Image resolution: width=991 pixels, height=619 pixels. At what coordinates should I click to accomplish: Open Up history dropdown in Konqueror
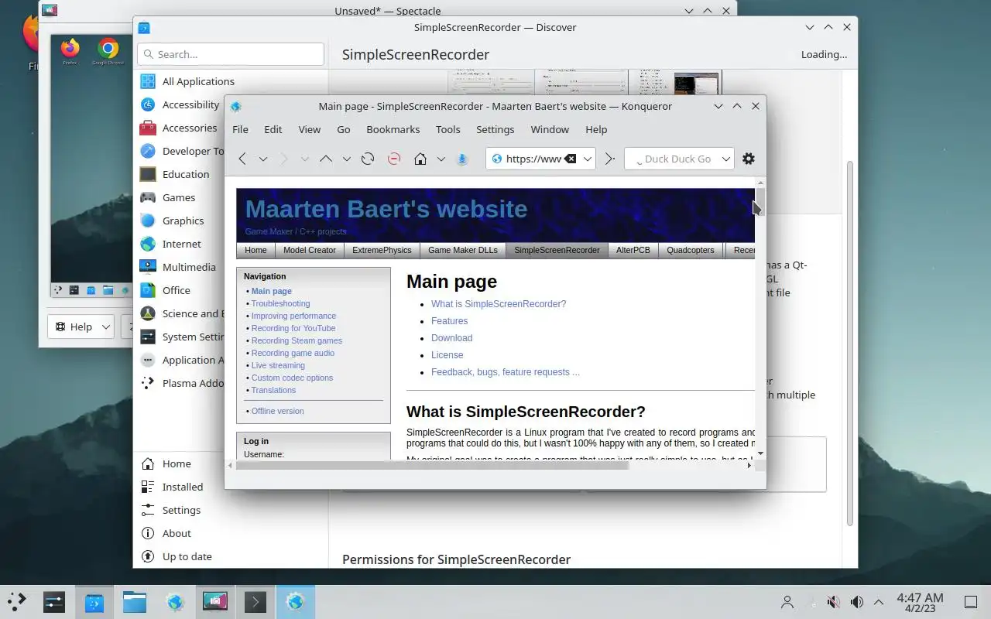point(347,159)
